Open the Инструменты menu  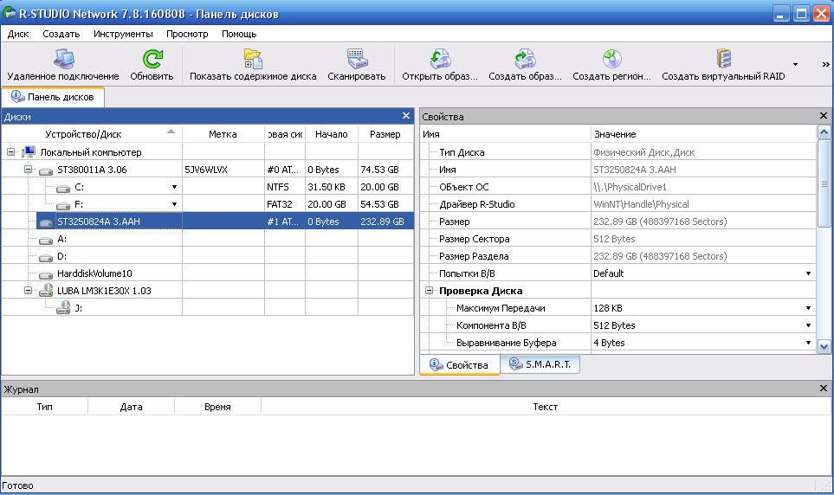point(123,34)
